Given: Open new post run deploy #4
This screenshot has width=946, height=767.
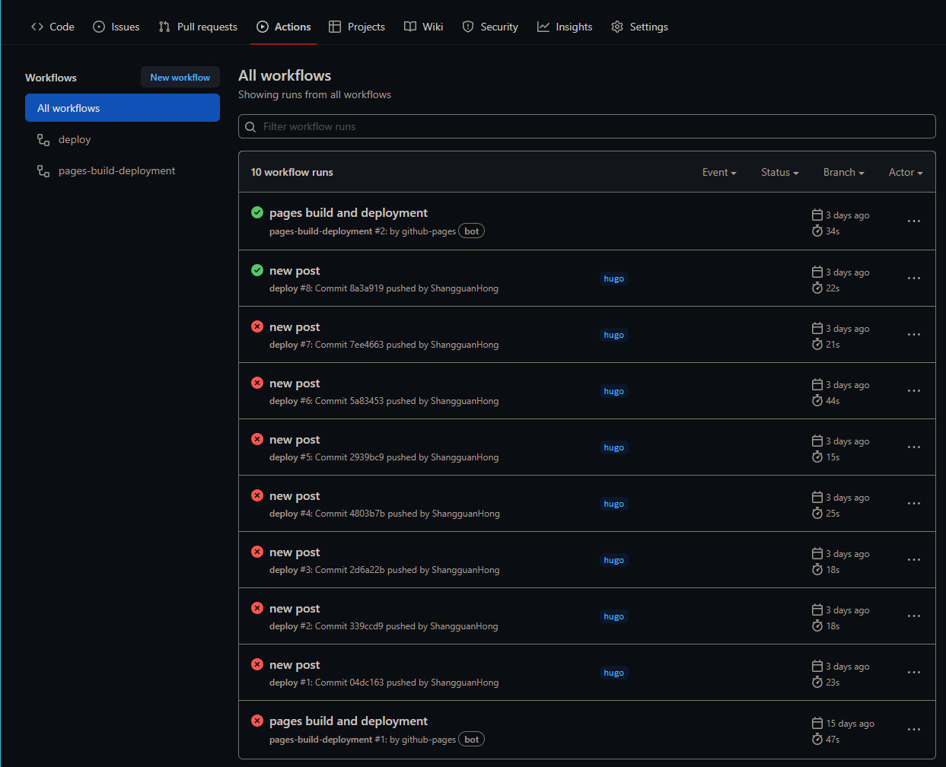Looking at the screenshot, I should (295, 496).
